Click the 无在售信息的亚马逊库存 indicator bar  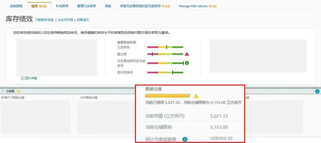[165, 63]
